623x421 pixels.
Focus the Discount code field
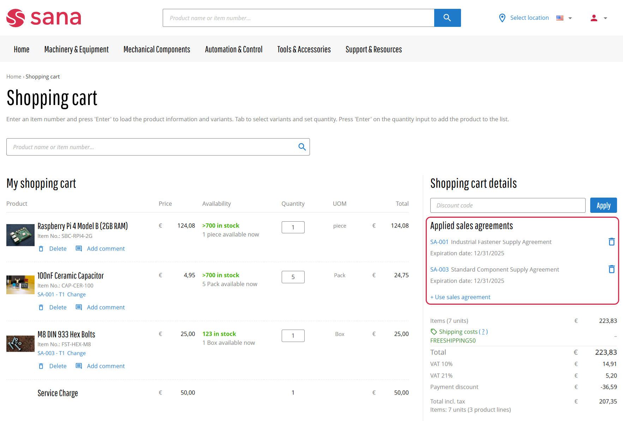508,205
